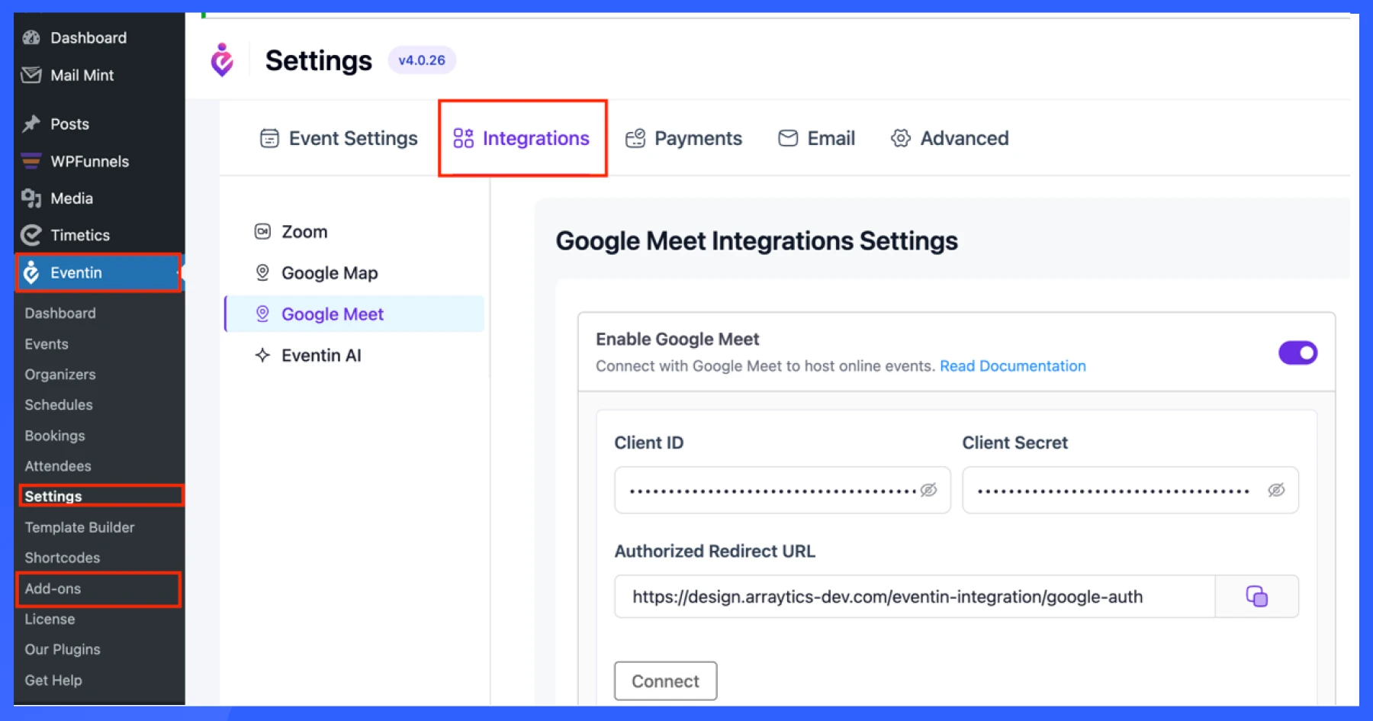Select Eventin AI integration
The width and height of the screenshot is (1373, 721).
[x=355, y=355]
